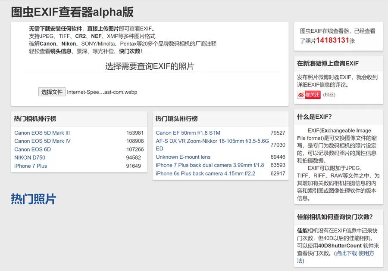Open the AF-S DX VR Zoom-Nikkor 18-105mm link
The height and width of the screenshot is (271, 388).
pos(212,141)
